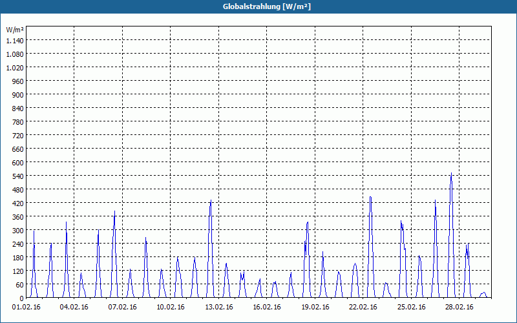
Task: Click the 840 y-axis value
Action: tap(18, 109)
